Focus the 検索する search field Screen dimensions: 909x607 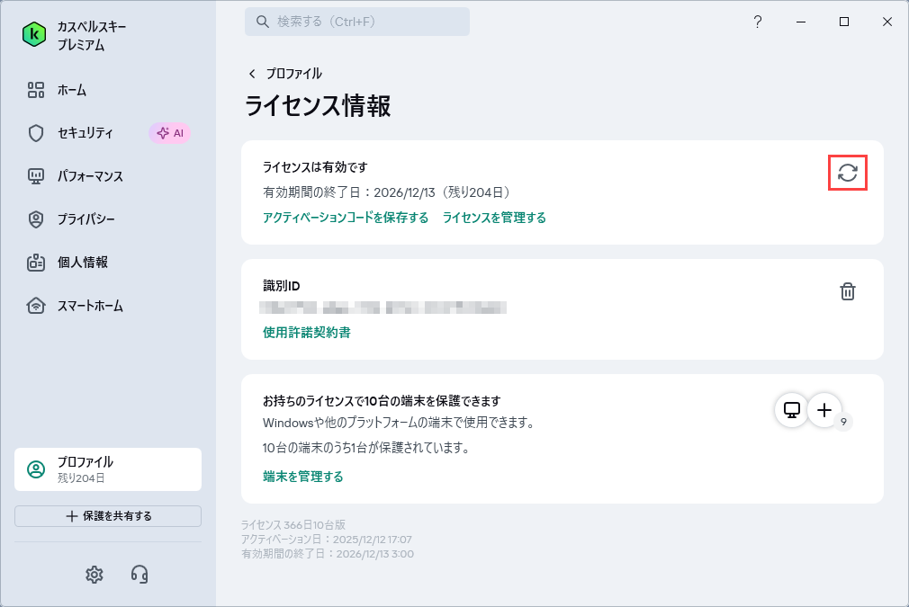357,22
